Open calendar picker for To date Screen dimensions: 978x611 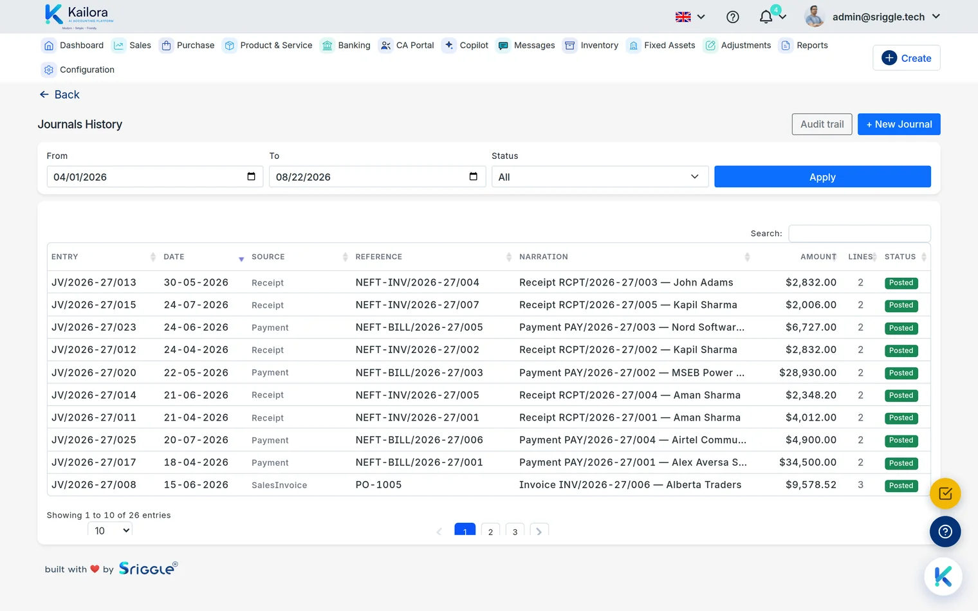[x=474, y=177]
